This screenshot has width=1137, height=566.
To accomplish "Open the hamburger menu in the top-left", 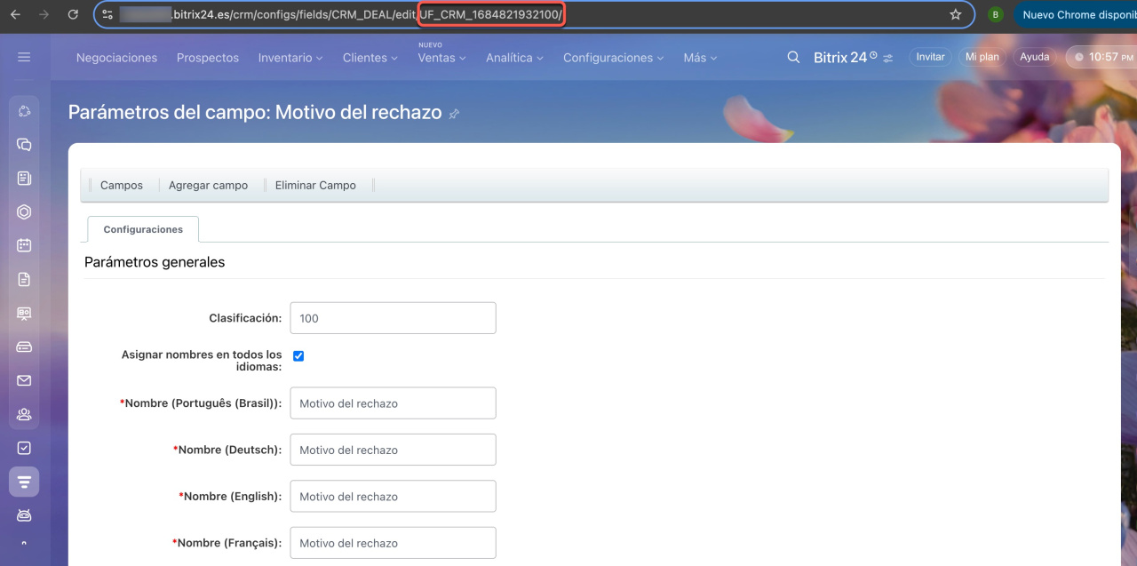I will coord(24,57).
